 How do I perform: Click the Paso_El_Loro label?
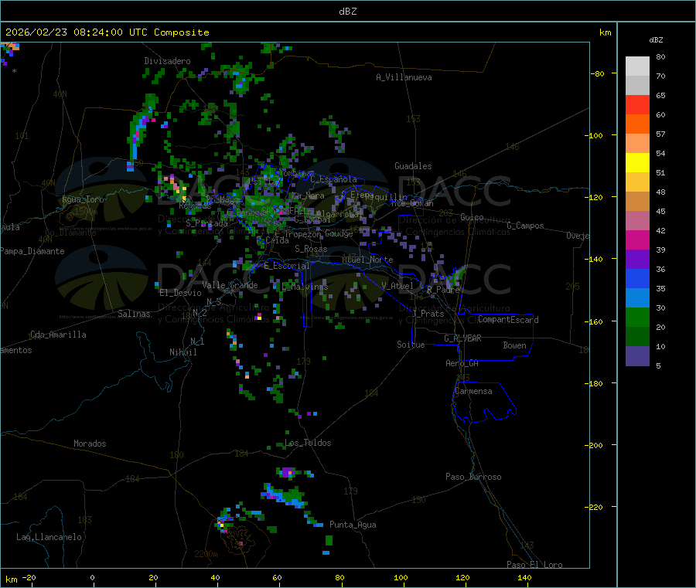(535, 565)
